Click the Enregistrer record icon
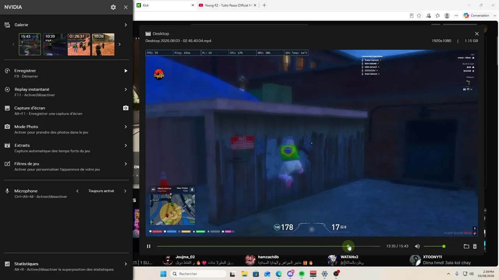Image resolution: width=499 pixels, height=280 pixels. pos(7,71)
